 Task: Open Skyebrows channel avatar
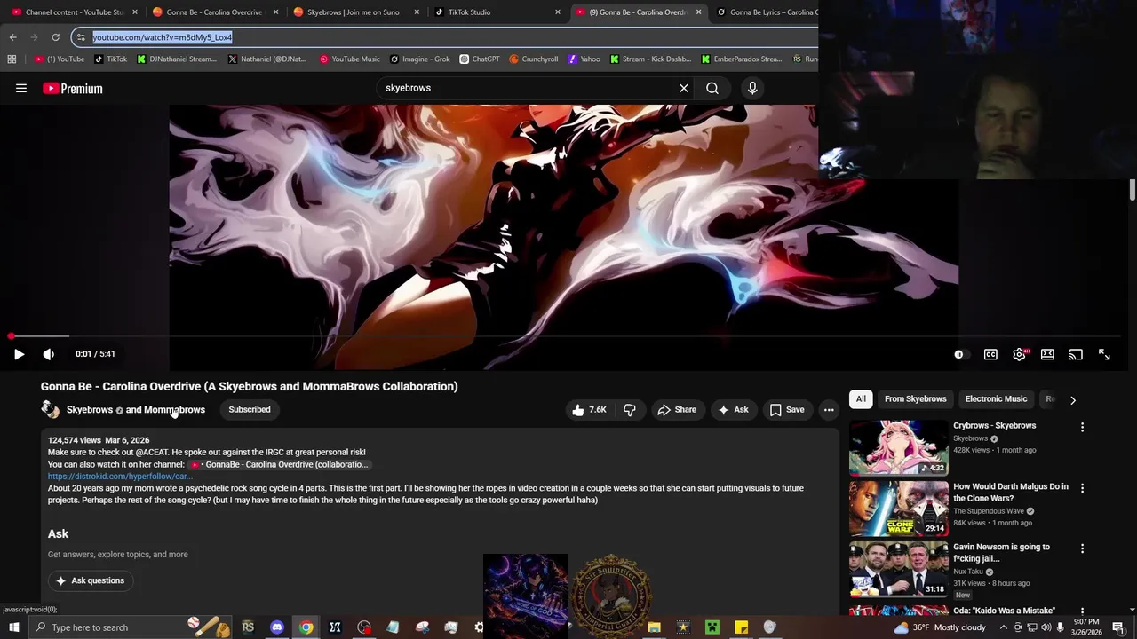[x=51, y=409]
